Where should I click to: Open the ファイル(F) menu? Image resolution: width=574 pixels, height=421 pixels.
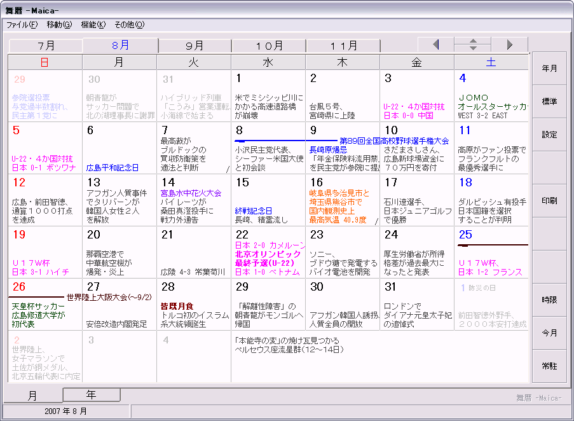[x=22, y=25]
